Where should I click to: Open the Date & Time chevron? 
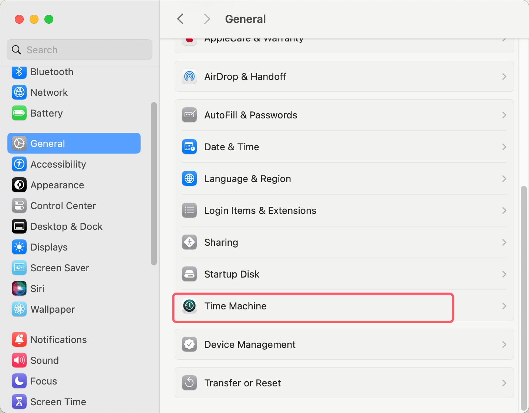(x=504, y=147)
